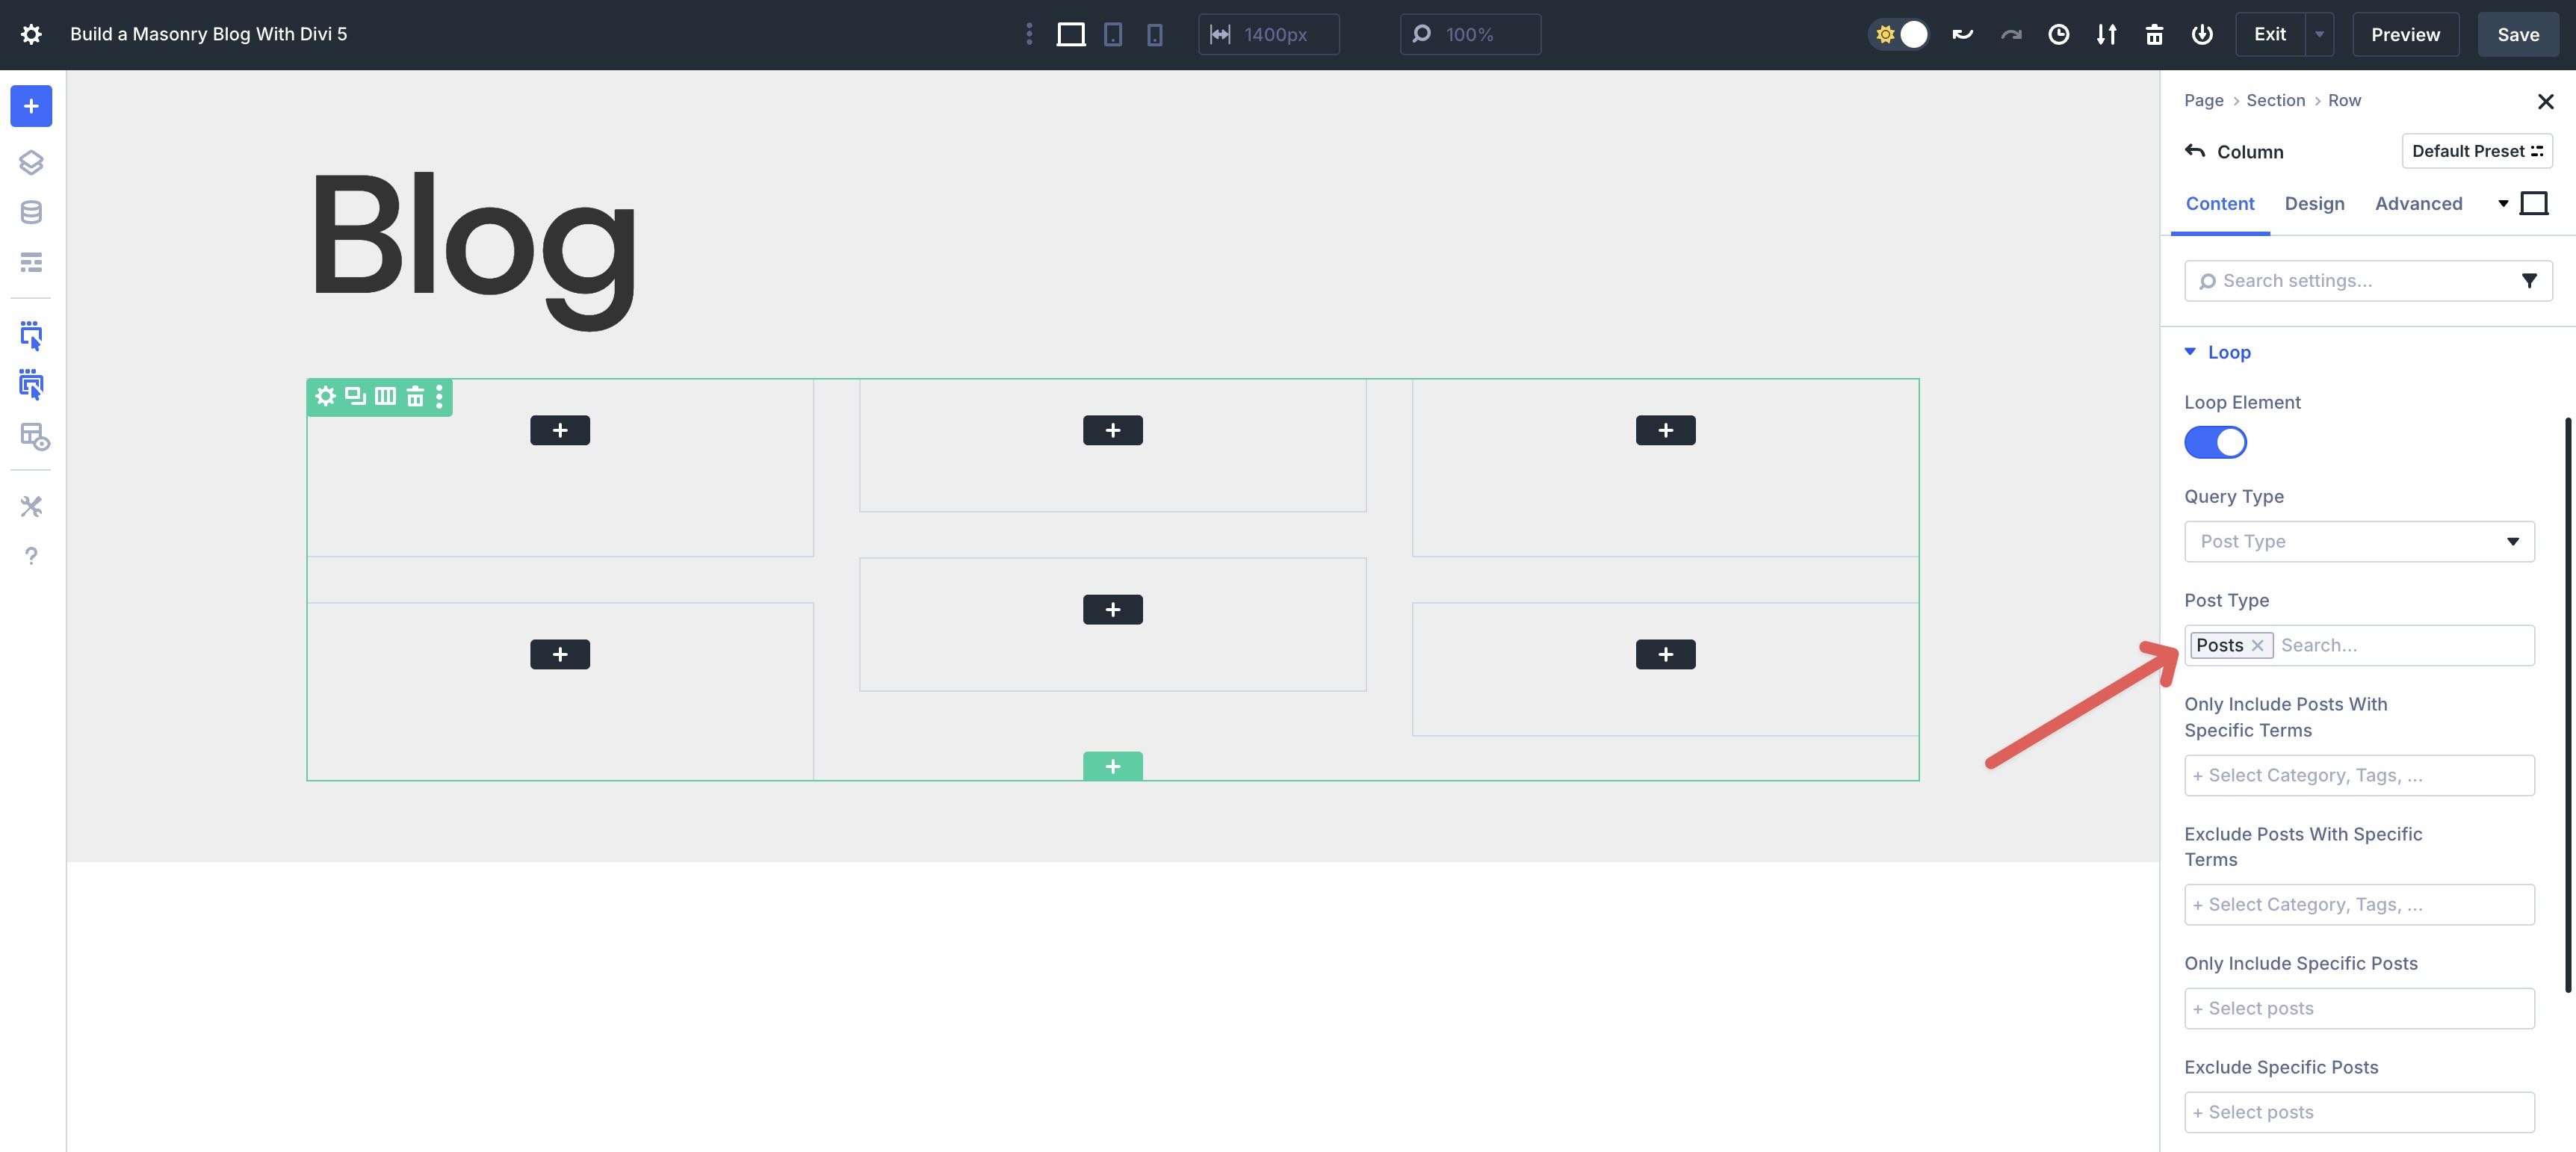
Task: Open the Advanced tab
Action: pyautogui.click(x=2418, y=203)
